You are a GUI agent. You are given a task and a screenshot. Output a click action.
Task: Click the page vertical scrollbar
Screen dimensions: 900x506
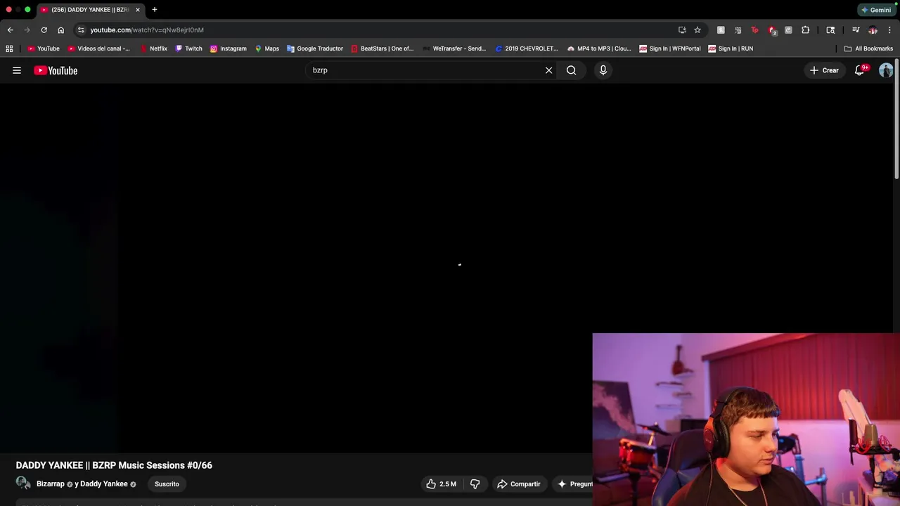(896, 119)
